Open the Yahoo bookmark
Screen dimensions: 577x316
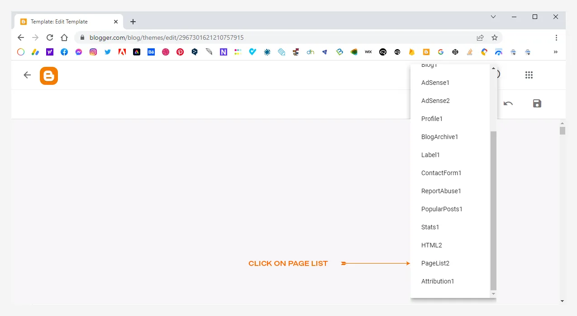[50, 52]
